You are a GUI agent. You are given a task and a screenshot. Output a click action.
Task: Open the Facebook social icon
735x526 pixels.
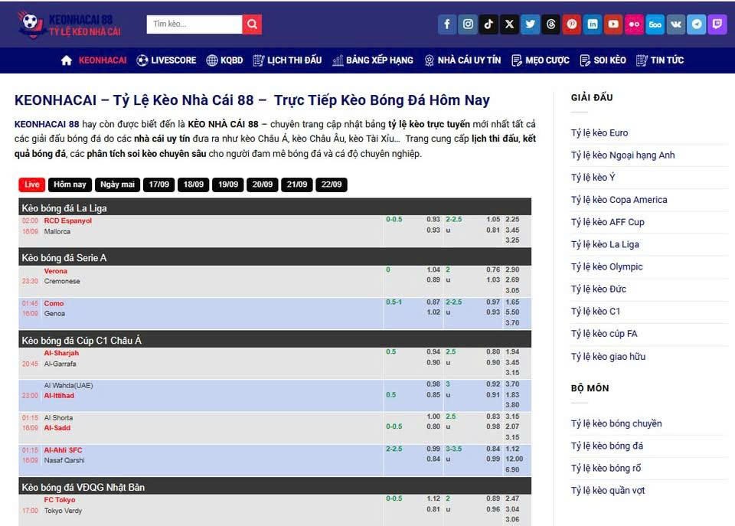(x=447, y=25)
